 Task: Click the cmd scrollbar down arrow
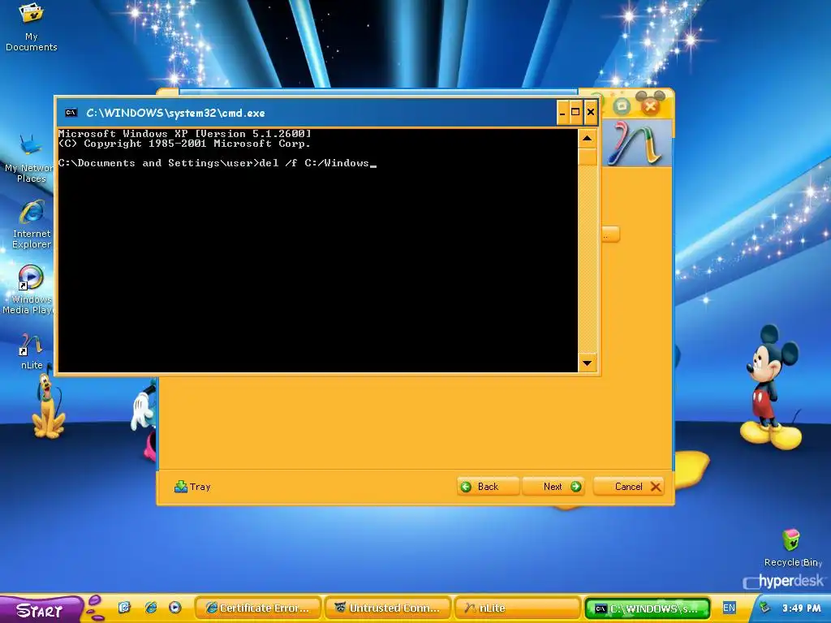click(x=588, y=363)
